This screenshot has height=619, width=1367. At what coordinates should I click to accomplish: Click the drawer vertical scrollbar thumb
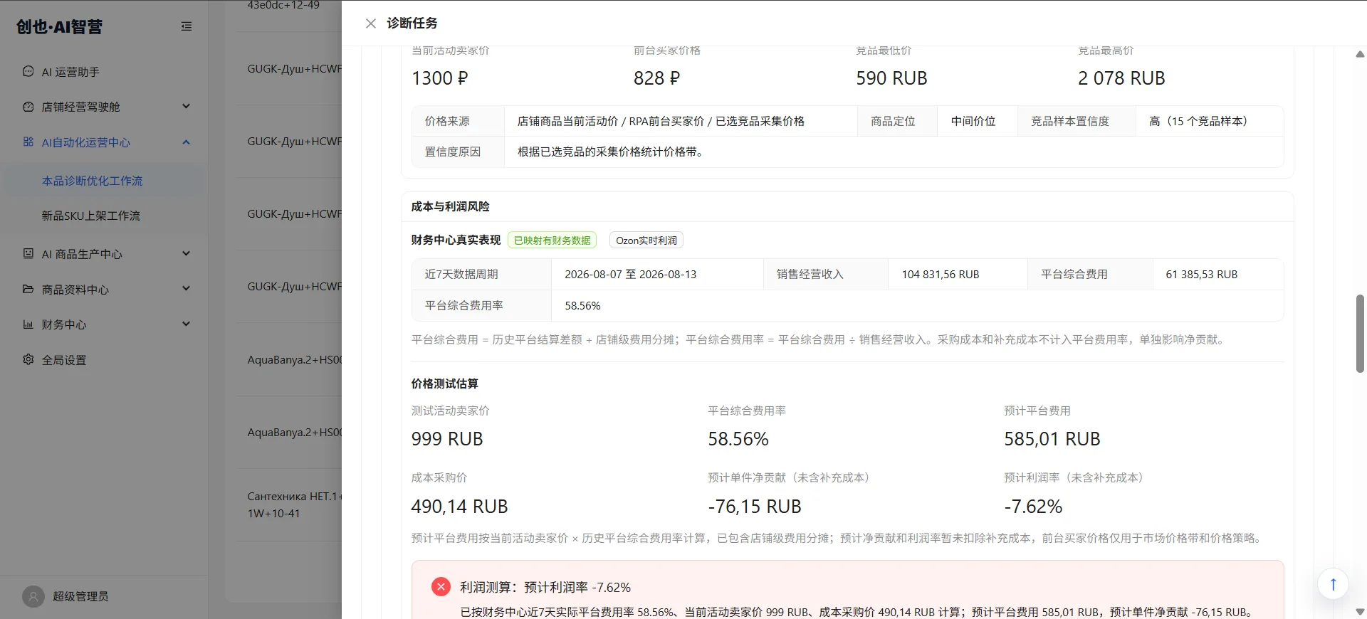tap(1360, 333)
